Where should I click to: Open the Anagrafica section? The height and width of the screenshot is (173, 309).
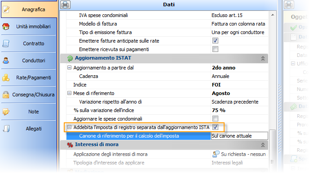(x=29, y=9)
